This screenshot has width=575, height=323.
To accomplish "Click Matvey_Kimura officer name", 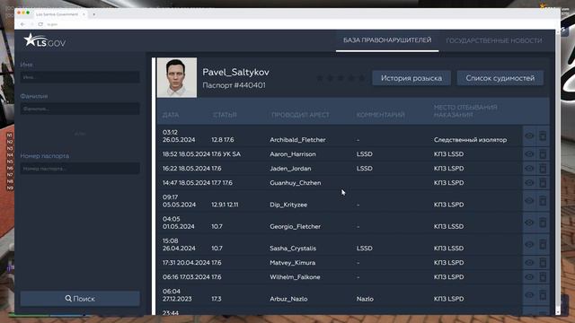I will 292,263.
